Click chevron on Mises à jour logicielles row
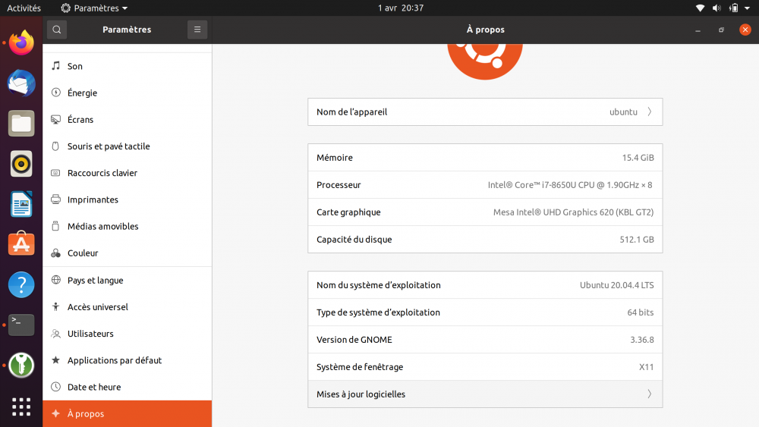The width and height of the screenshot is (759, 427). coord(650,394)
